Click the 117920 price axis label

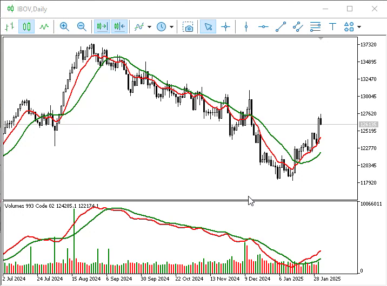369,183
